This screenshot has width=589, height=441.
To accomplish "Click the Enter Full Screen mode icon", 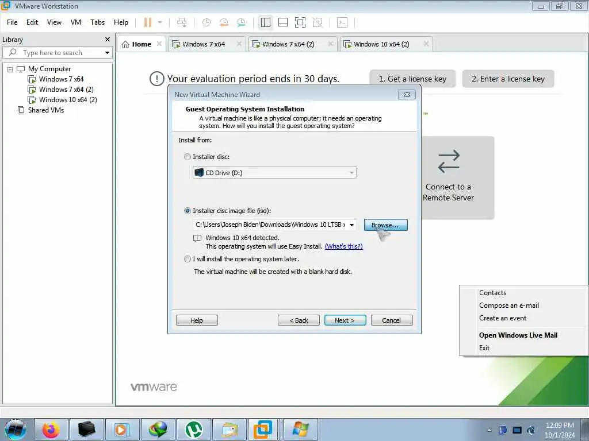I will [300, 22].
